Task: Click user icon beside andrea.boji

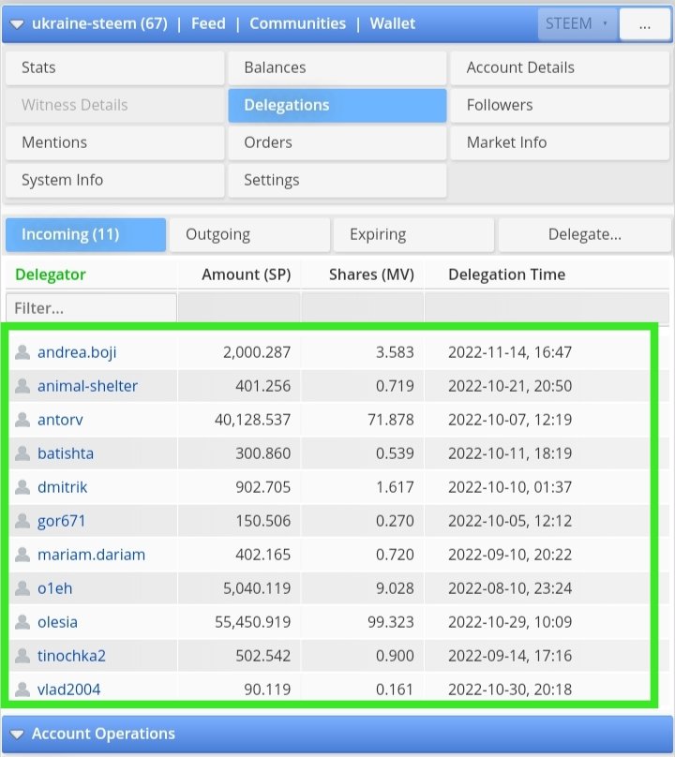Action: tap(22, 352)
